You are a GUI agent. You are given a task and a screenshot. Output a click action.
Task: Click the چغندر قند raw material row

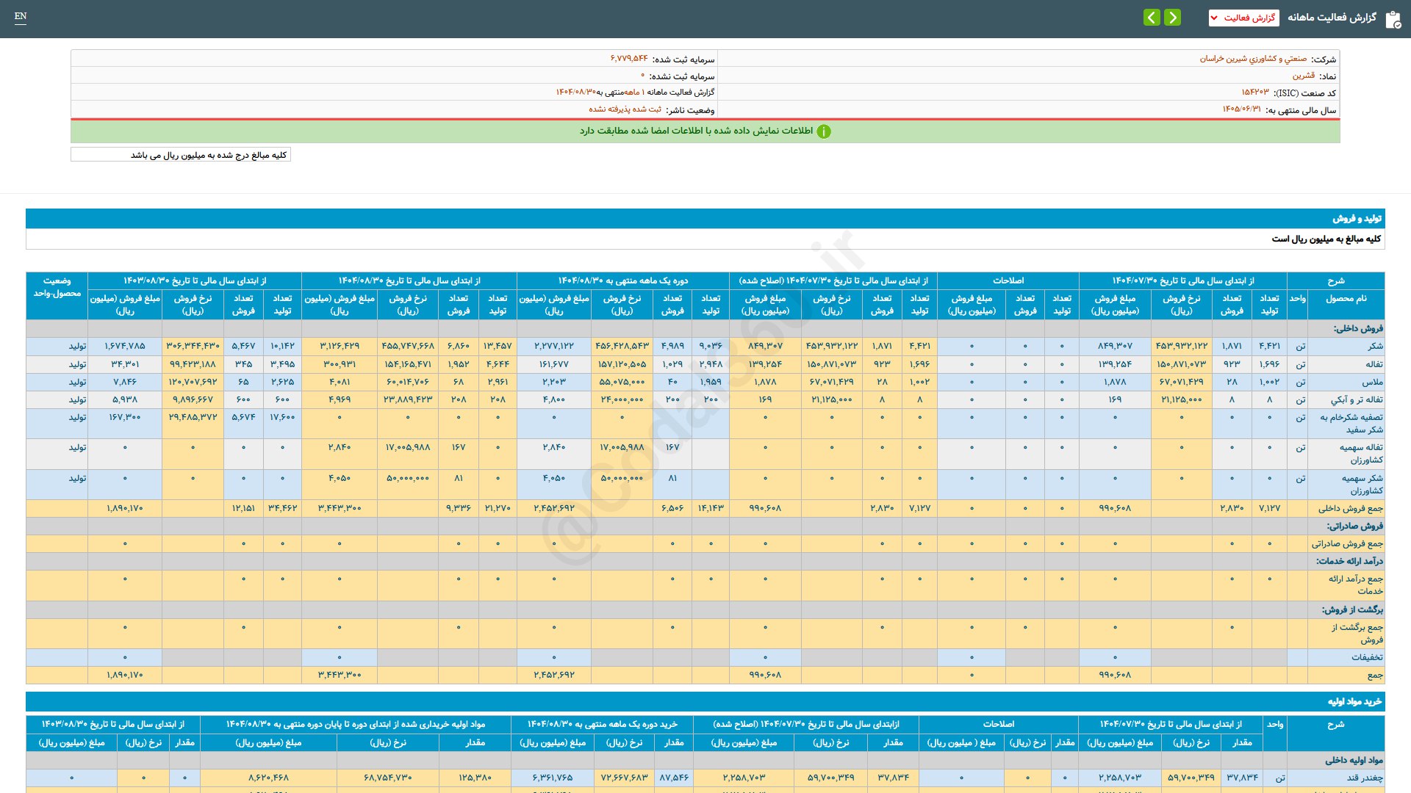coord(1364,778)
